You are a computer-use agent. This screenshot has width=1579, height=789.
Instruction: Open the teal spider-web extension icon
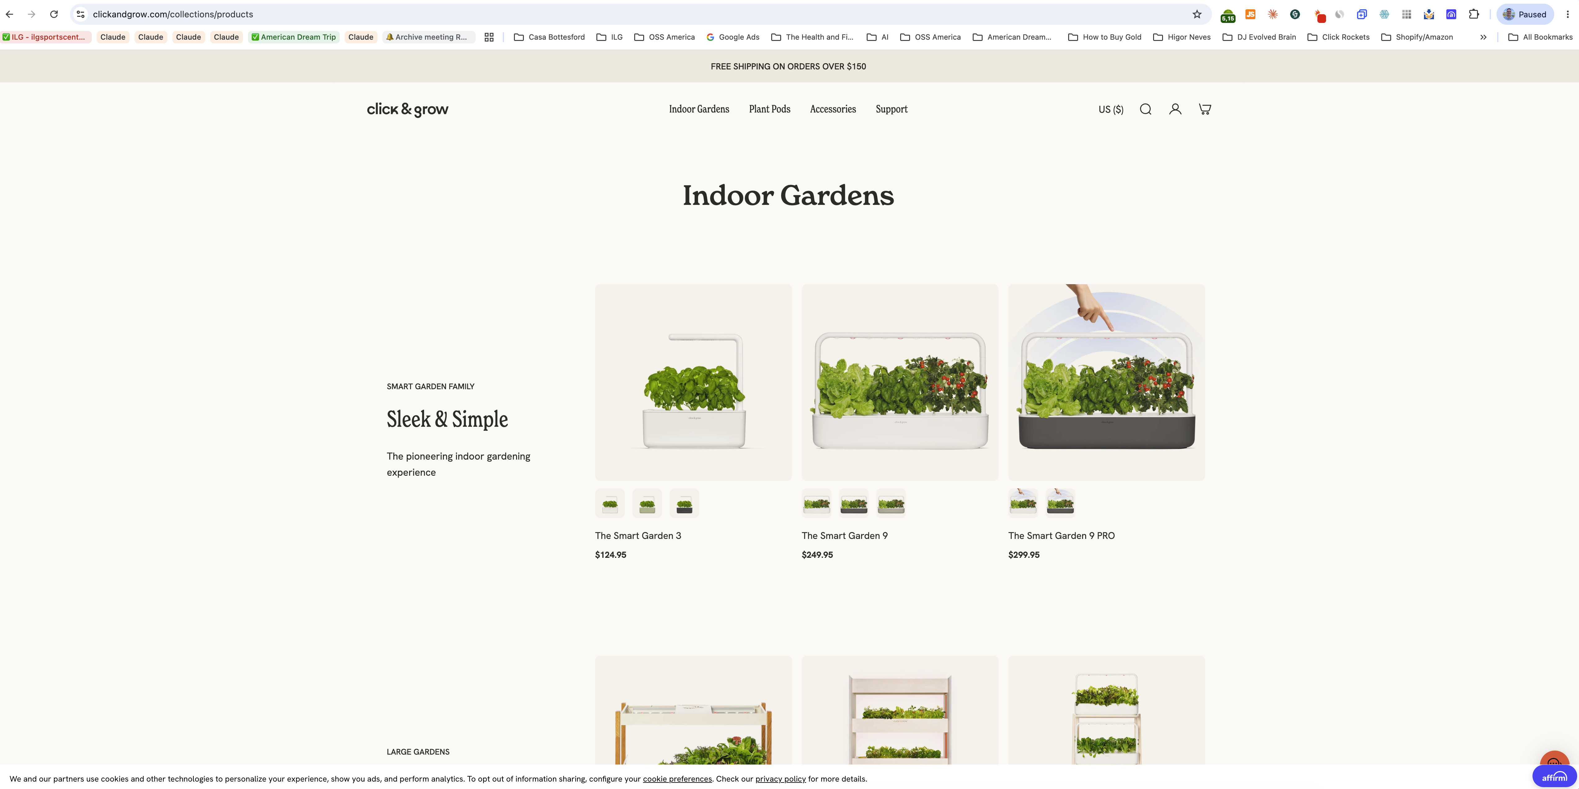1384,14
